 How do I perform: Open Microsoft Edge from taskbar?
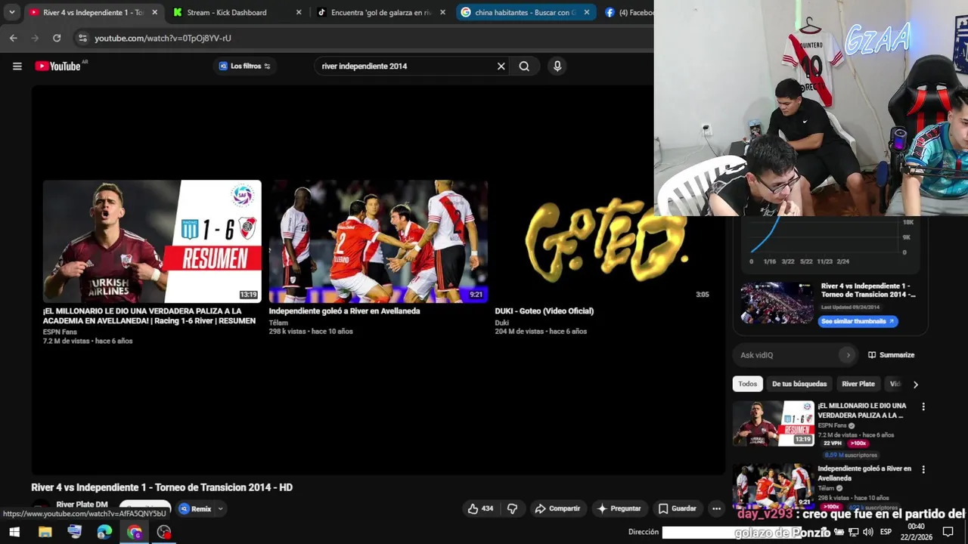click(104, 532)
